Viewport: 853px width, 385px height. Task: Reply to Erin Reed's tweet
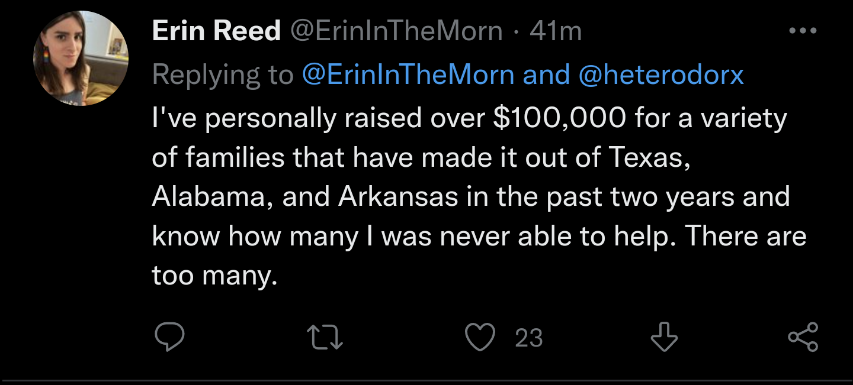tap(169, 337)
